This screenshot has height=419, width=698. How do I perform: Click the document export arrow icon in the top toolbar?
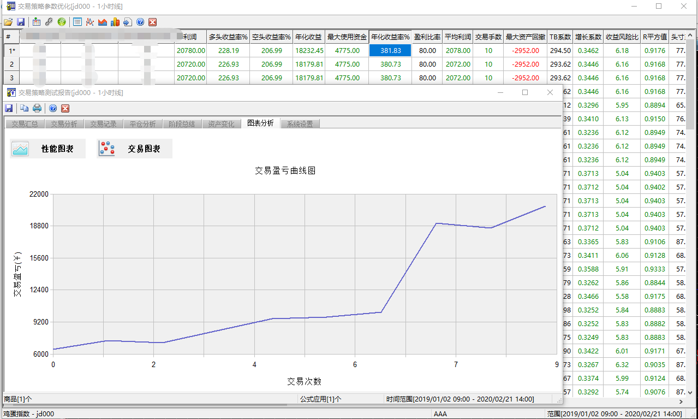click(128, 22)
